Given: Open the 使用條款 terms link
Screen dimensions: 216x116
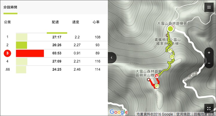Looking at the screenshot, I should 183,114.
